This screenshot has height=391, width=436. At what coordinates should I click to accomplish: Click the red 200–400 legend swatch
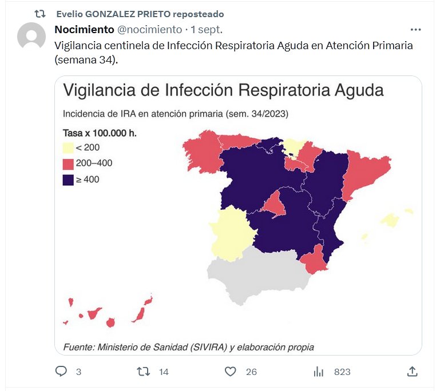click(x=68, y=163)
